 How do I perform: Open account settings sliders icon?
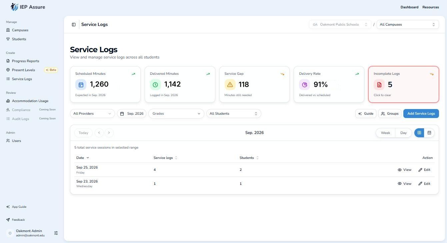pyautogui.click(x=56, y=233)
